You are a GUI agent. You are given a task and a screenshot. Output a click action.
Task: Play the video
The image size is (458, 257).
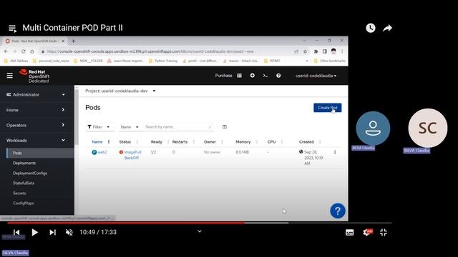(x=35, y=232)
